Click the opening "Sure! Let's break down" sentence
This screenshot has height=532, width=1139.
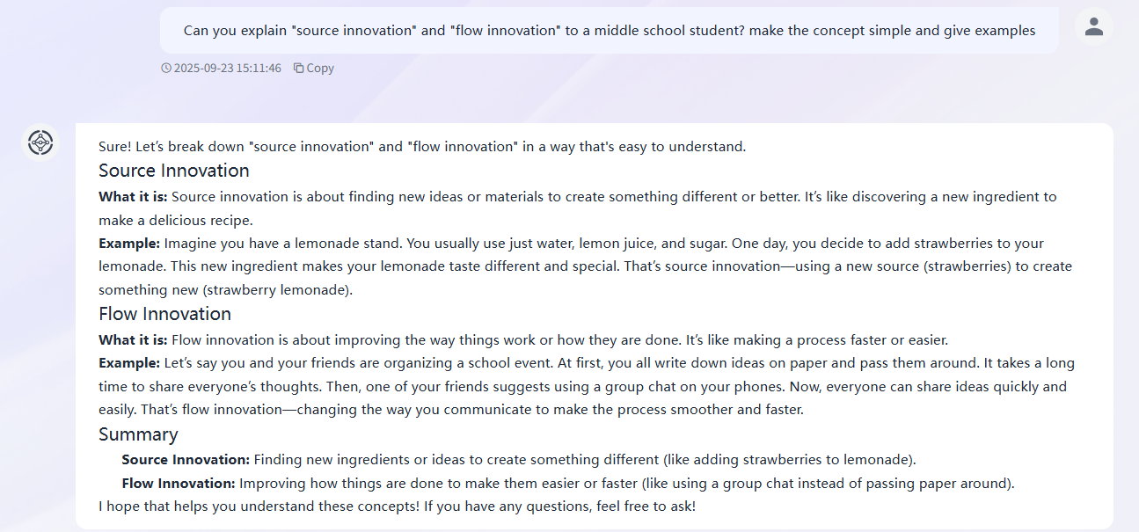[422, 147]
